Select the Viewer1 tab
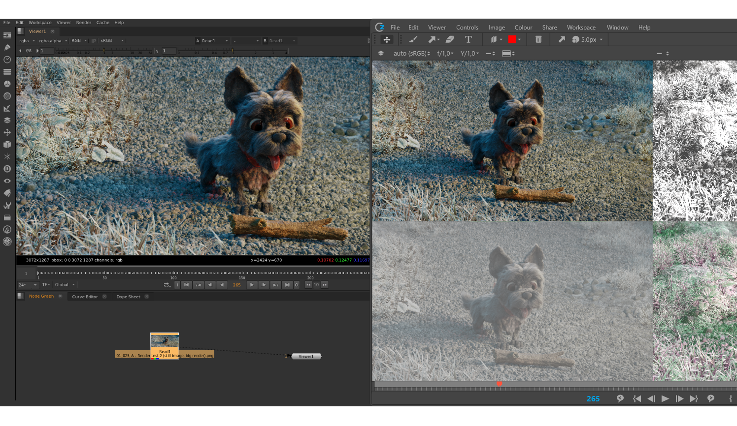Viewport: 737px width, 426px height. pos(37,31)
